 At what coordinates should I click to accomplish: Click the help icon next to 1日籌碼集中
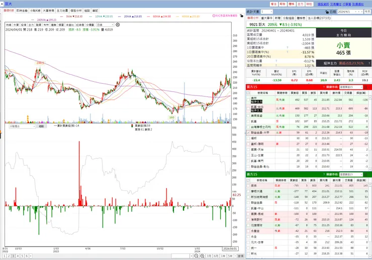tap(288, 48)
